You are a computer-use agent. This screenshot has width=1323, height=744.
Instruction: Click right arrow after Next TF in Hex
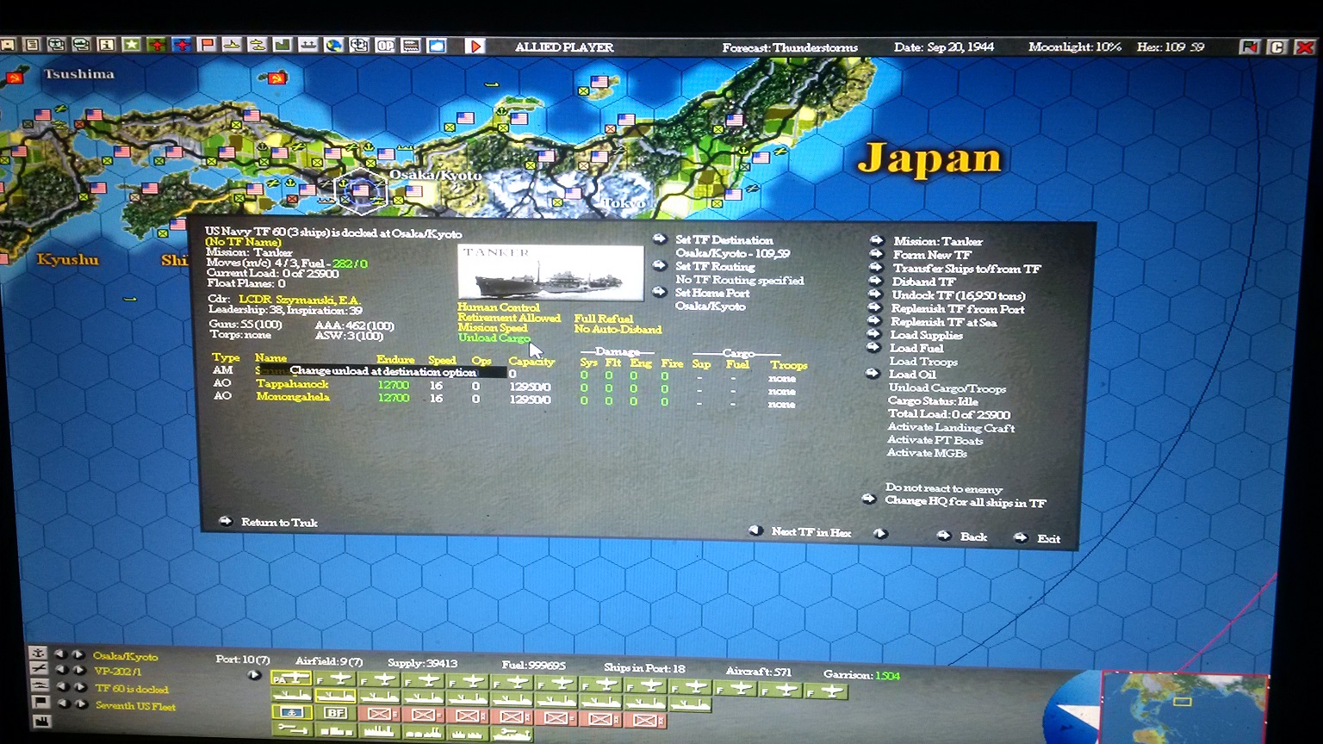click(879, 533)
